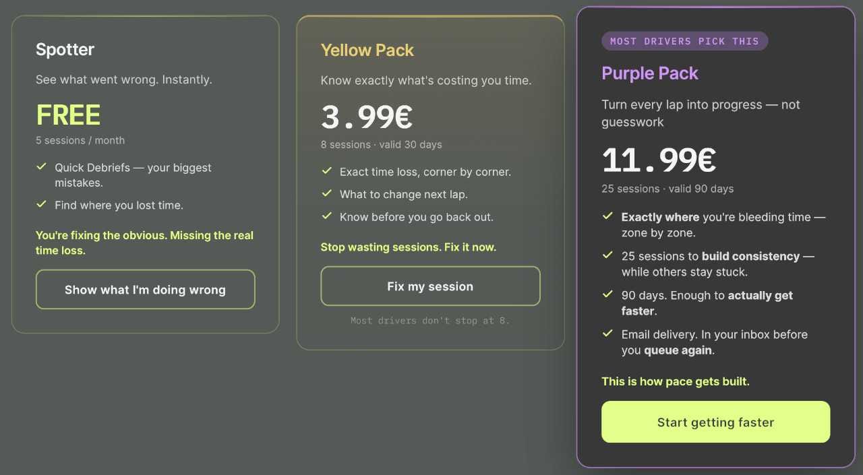Click checkmark beside "Exactly where you're bleeding time"
Image resolution: width=863 pixels, height=475 pixels.
click(x=607, y=216)
